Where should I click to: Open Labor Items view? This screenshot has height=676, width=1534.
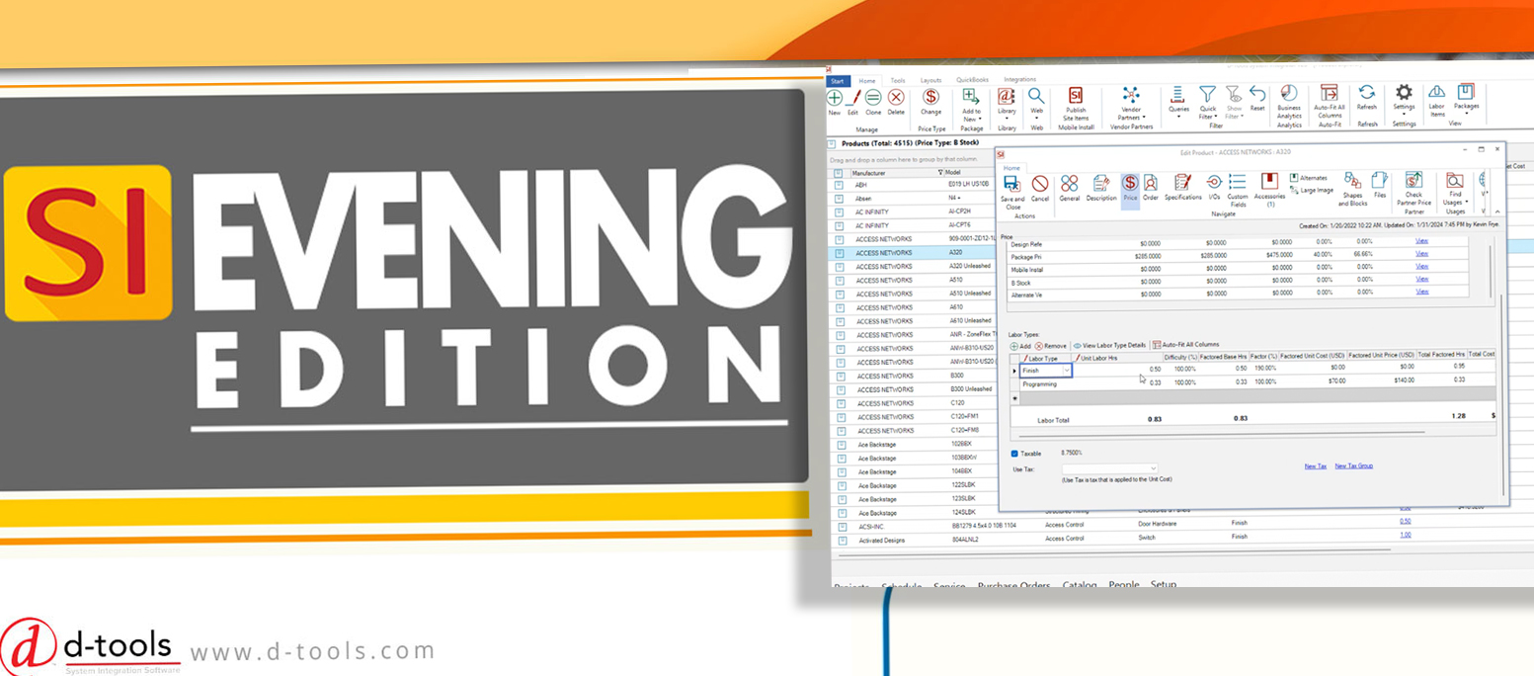(1436, 100)
